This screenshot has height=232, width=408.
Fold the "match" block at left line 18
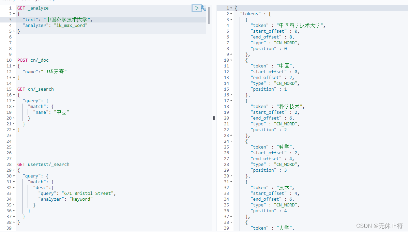click(x=14, y=107)
